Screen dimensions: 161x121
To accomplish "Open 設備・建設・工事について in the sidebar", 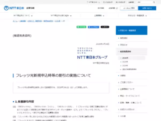I will pyautogui.click(x=131, y=103).
